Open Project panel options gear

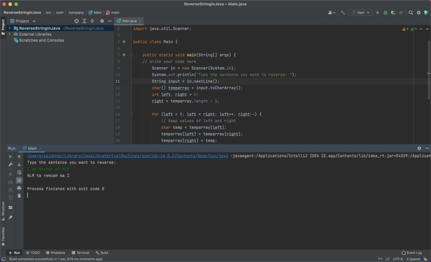[102, 21]
